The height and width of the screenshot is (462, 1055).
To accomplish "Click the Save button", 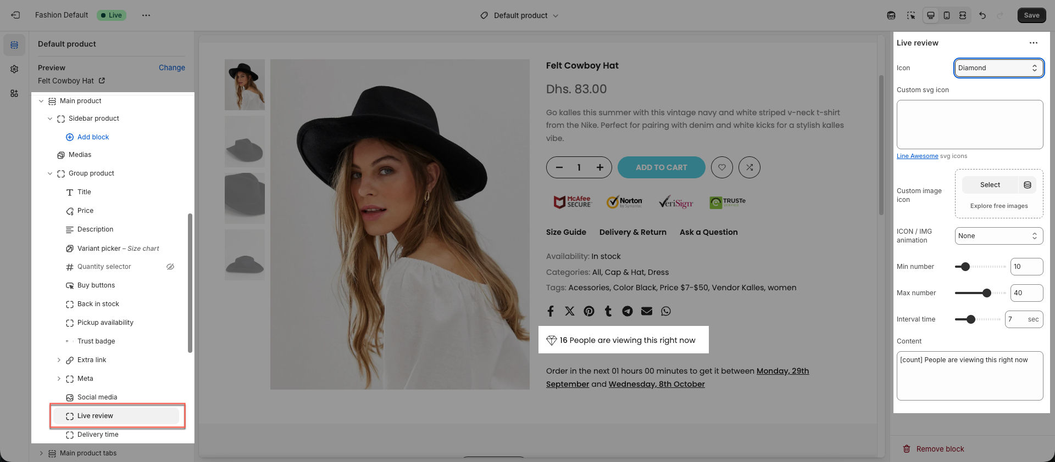I will point(1031,15).
